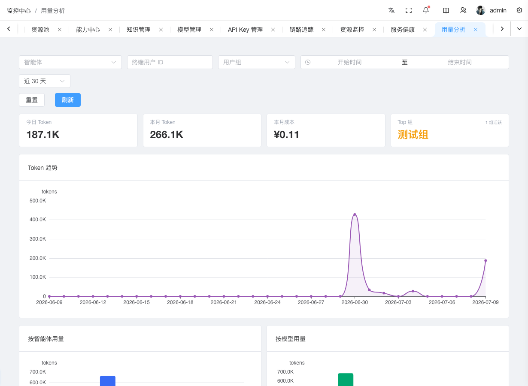Screen dimensions: 528x386
Task: Close the 服务健康 tab
Action: point(425,30)
